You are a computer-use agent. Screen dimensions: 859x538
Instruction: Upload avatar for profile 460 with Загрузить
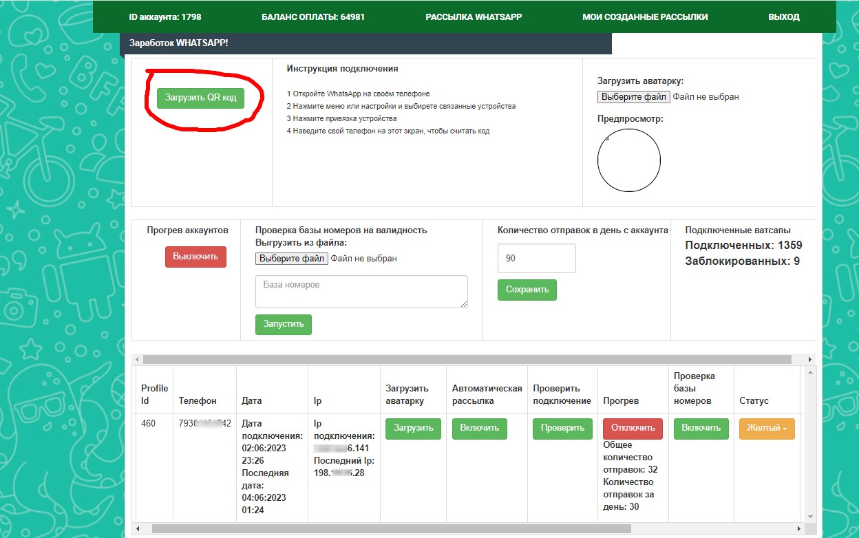413,428
